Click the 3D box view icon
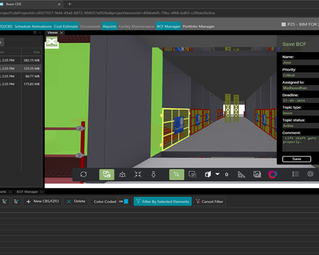The image size is (319, 255). coord(122,174)
